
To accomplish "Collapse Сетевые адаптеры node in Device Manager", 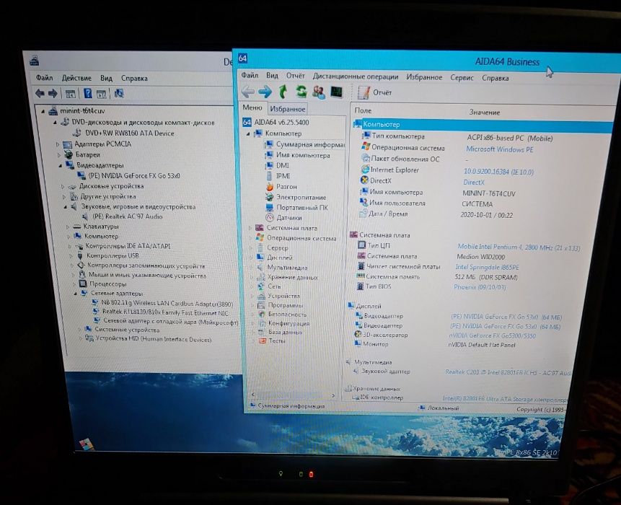I will (75, 294).
